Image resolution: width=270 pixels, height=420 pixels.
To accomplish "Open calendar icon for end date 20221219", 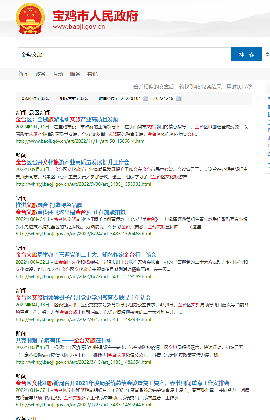I will pos(178,99).
